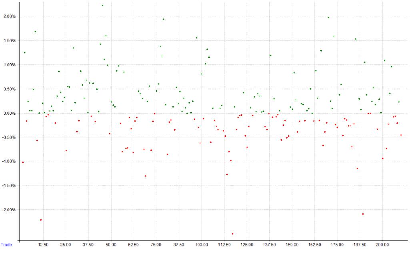Click the 137.50 x-axis tick label
This screenshot has height=253, width=416.
click(x=269, y=245)
